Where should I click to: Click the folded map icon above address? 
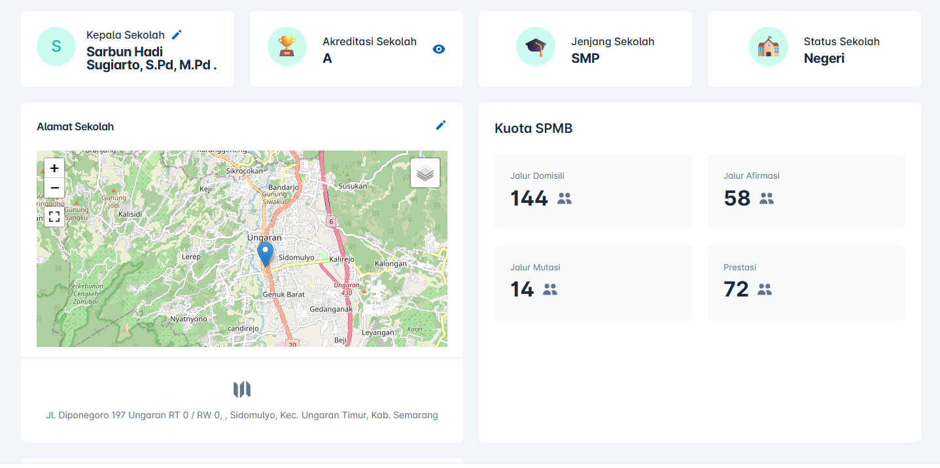click(242, 389)
